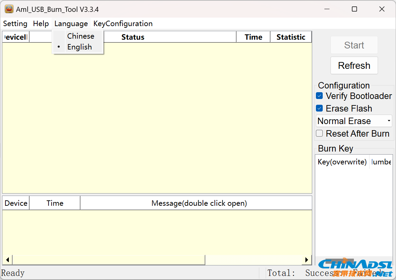
Task: Click the Time column header in message log
Action: coord(55,203)
